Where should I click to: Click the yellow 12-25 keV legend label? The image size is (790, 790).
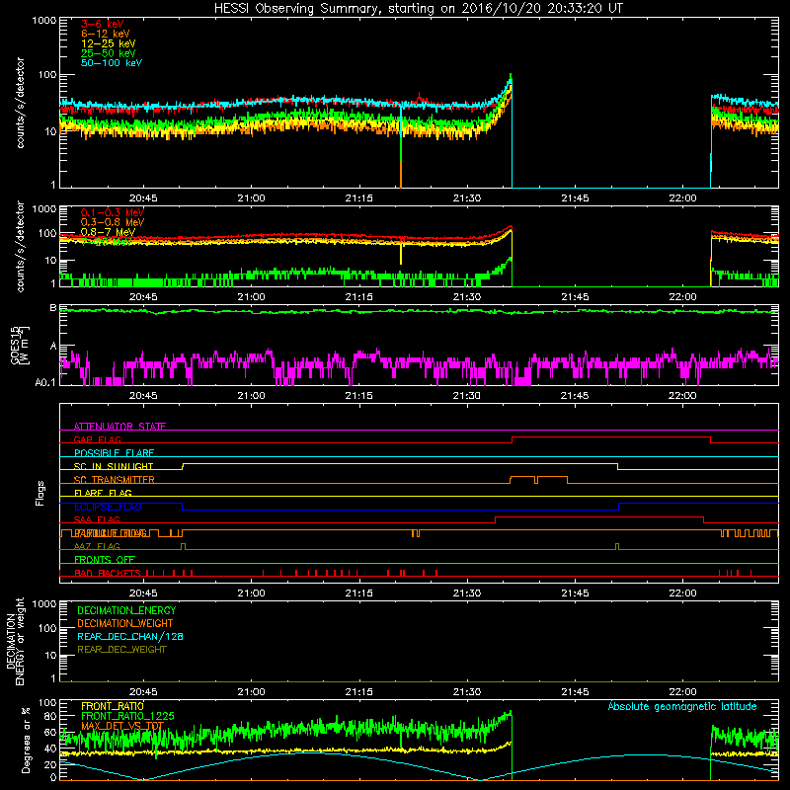pos(109,43)
